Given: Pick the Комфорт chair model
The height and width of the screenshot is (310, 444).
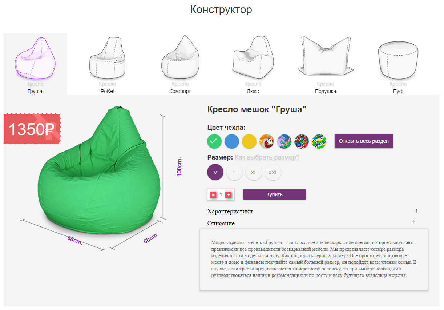Looking at the screenshot, I should click(x=180, y=64).
